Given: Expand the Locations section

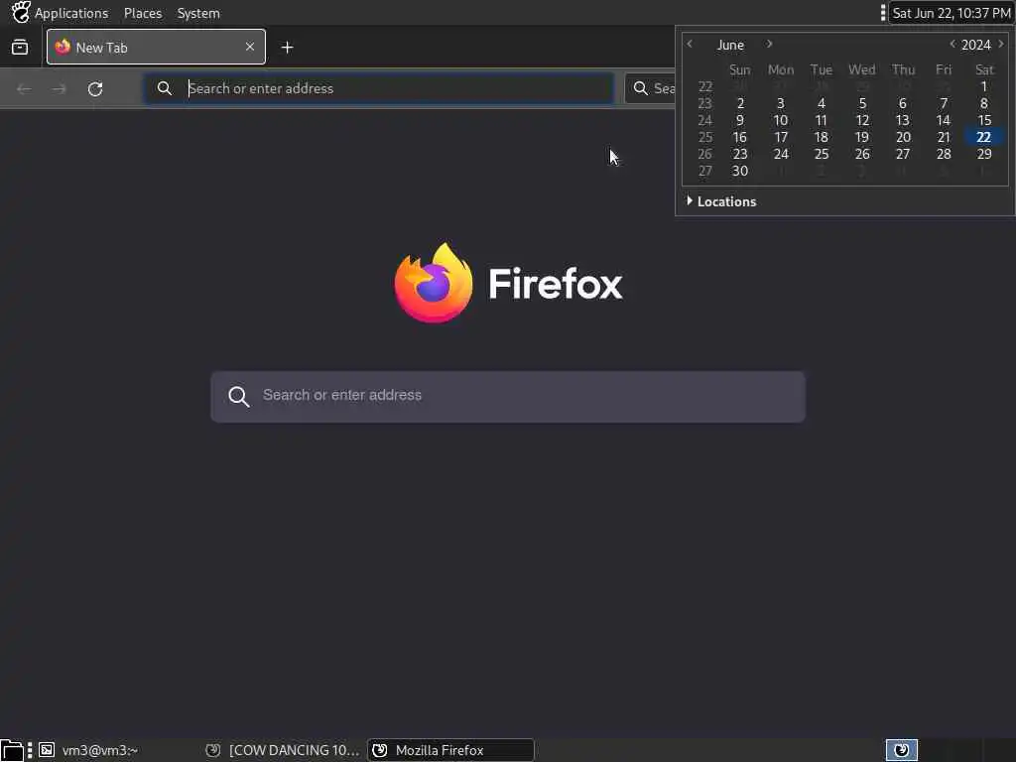Looking at the screenshot, I should 721,201.
